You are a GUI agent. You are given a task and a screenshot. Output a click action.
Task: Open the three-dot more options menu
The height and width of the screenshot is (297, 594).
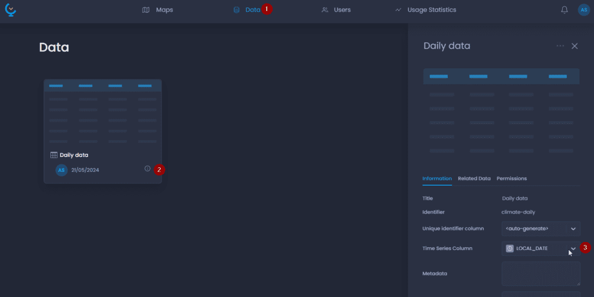(x=560, y=46)
